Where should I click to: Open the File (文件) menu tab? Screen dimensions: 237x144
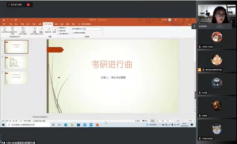click(4, 24)
